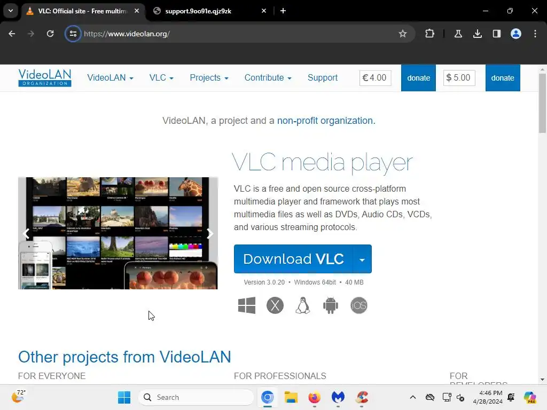The width and height of the screenshot is (547, 410).
Task: Open the Support menu item
Action: click(323, 78)
